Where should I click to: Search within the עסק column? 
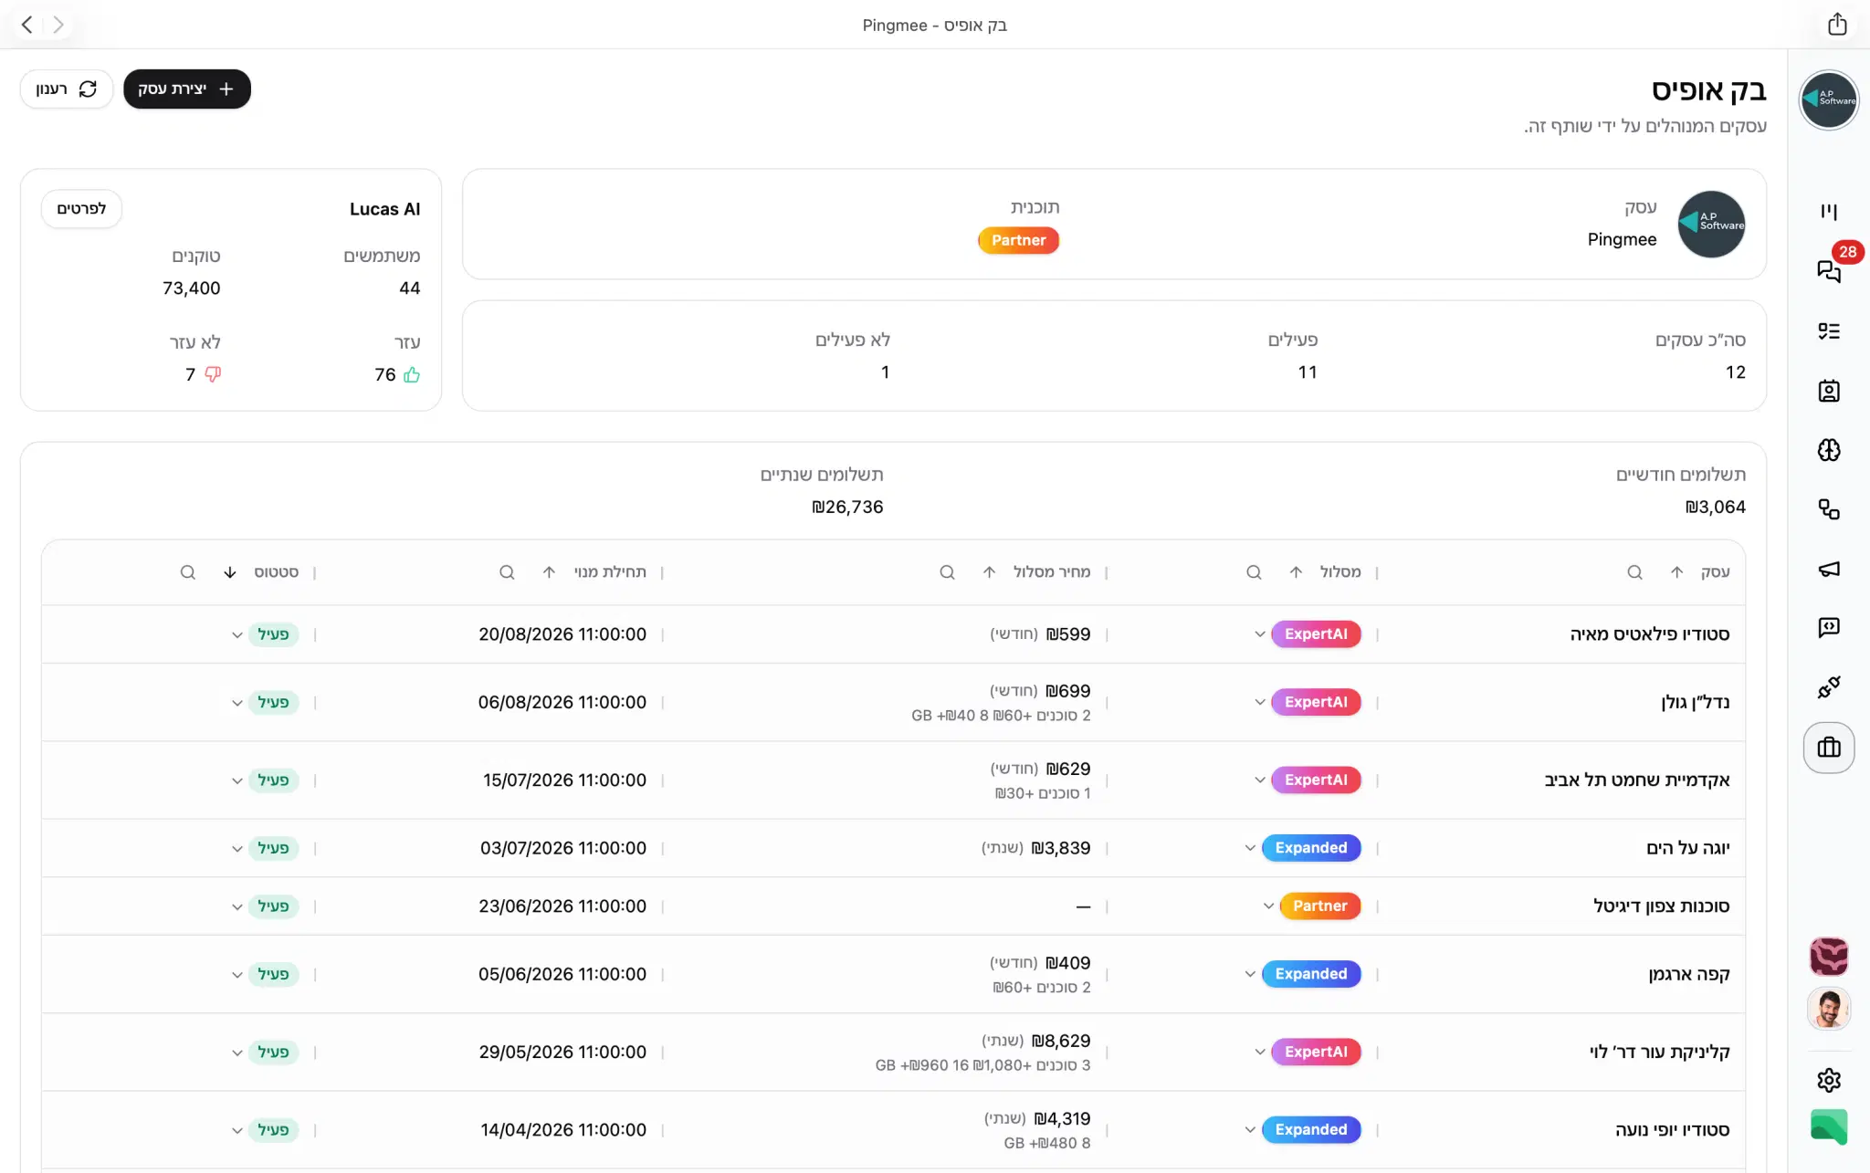click(1634, 572)
